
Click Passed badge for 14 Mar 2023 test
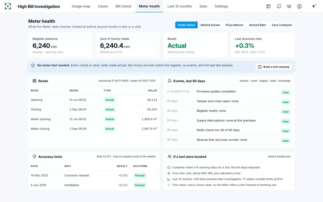coord(140,176)
